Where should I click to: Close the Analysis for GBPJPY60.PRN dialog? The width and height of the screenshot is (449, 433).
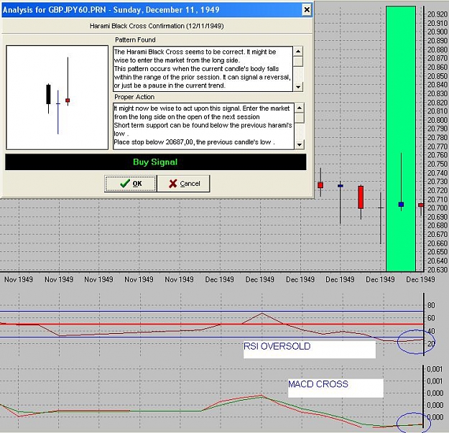click(x=307, y=10)
